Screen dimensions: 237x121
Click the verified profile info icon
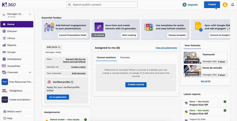[72, 82]
